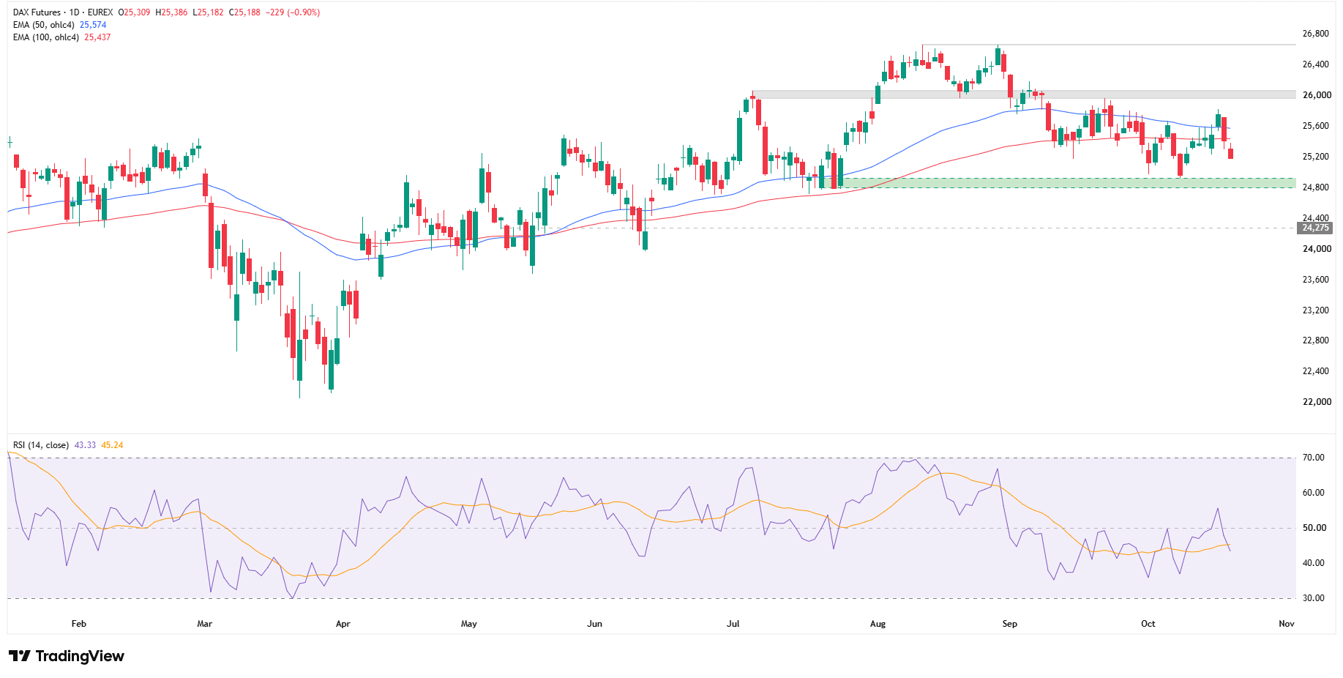1343x678 pixels.
Task: Click the close price C25,188
Action: pyautogui.click(x=244, y=12)
